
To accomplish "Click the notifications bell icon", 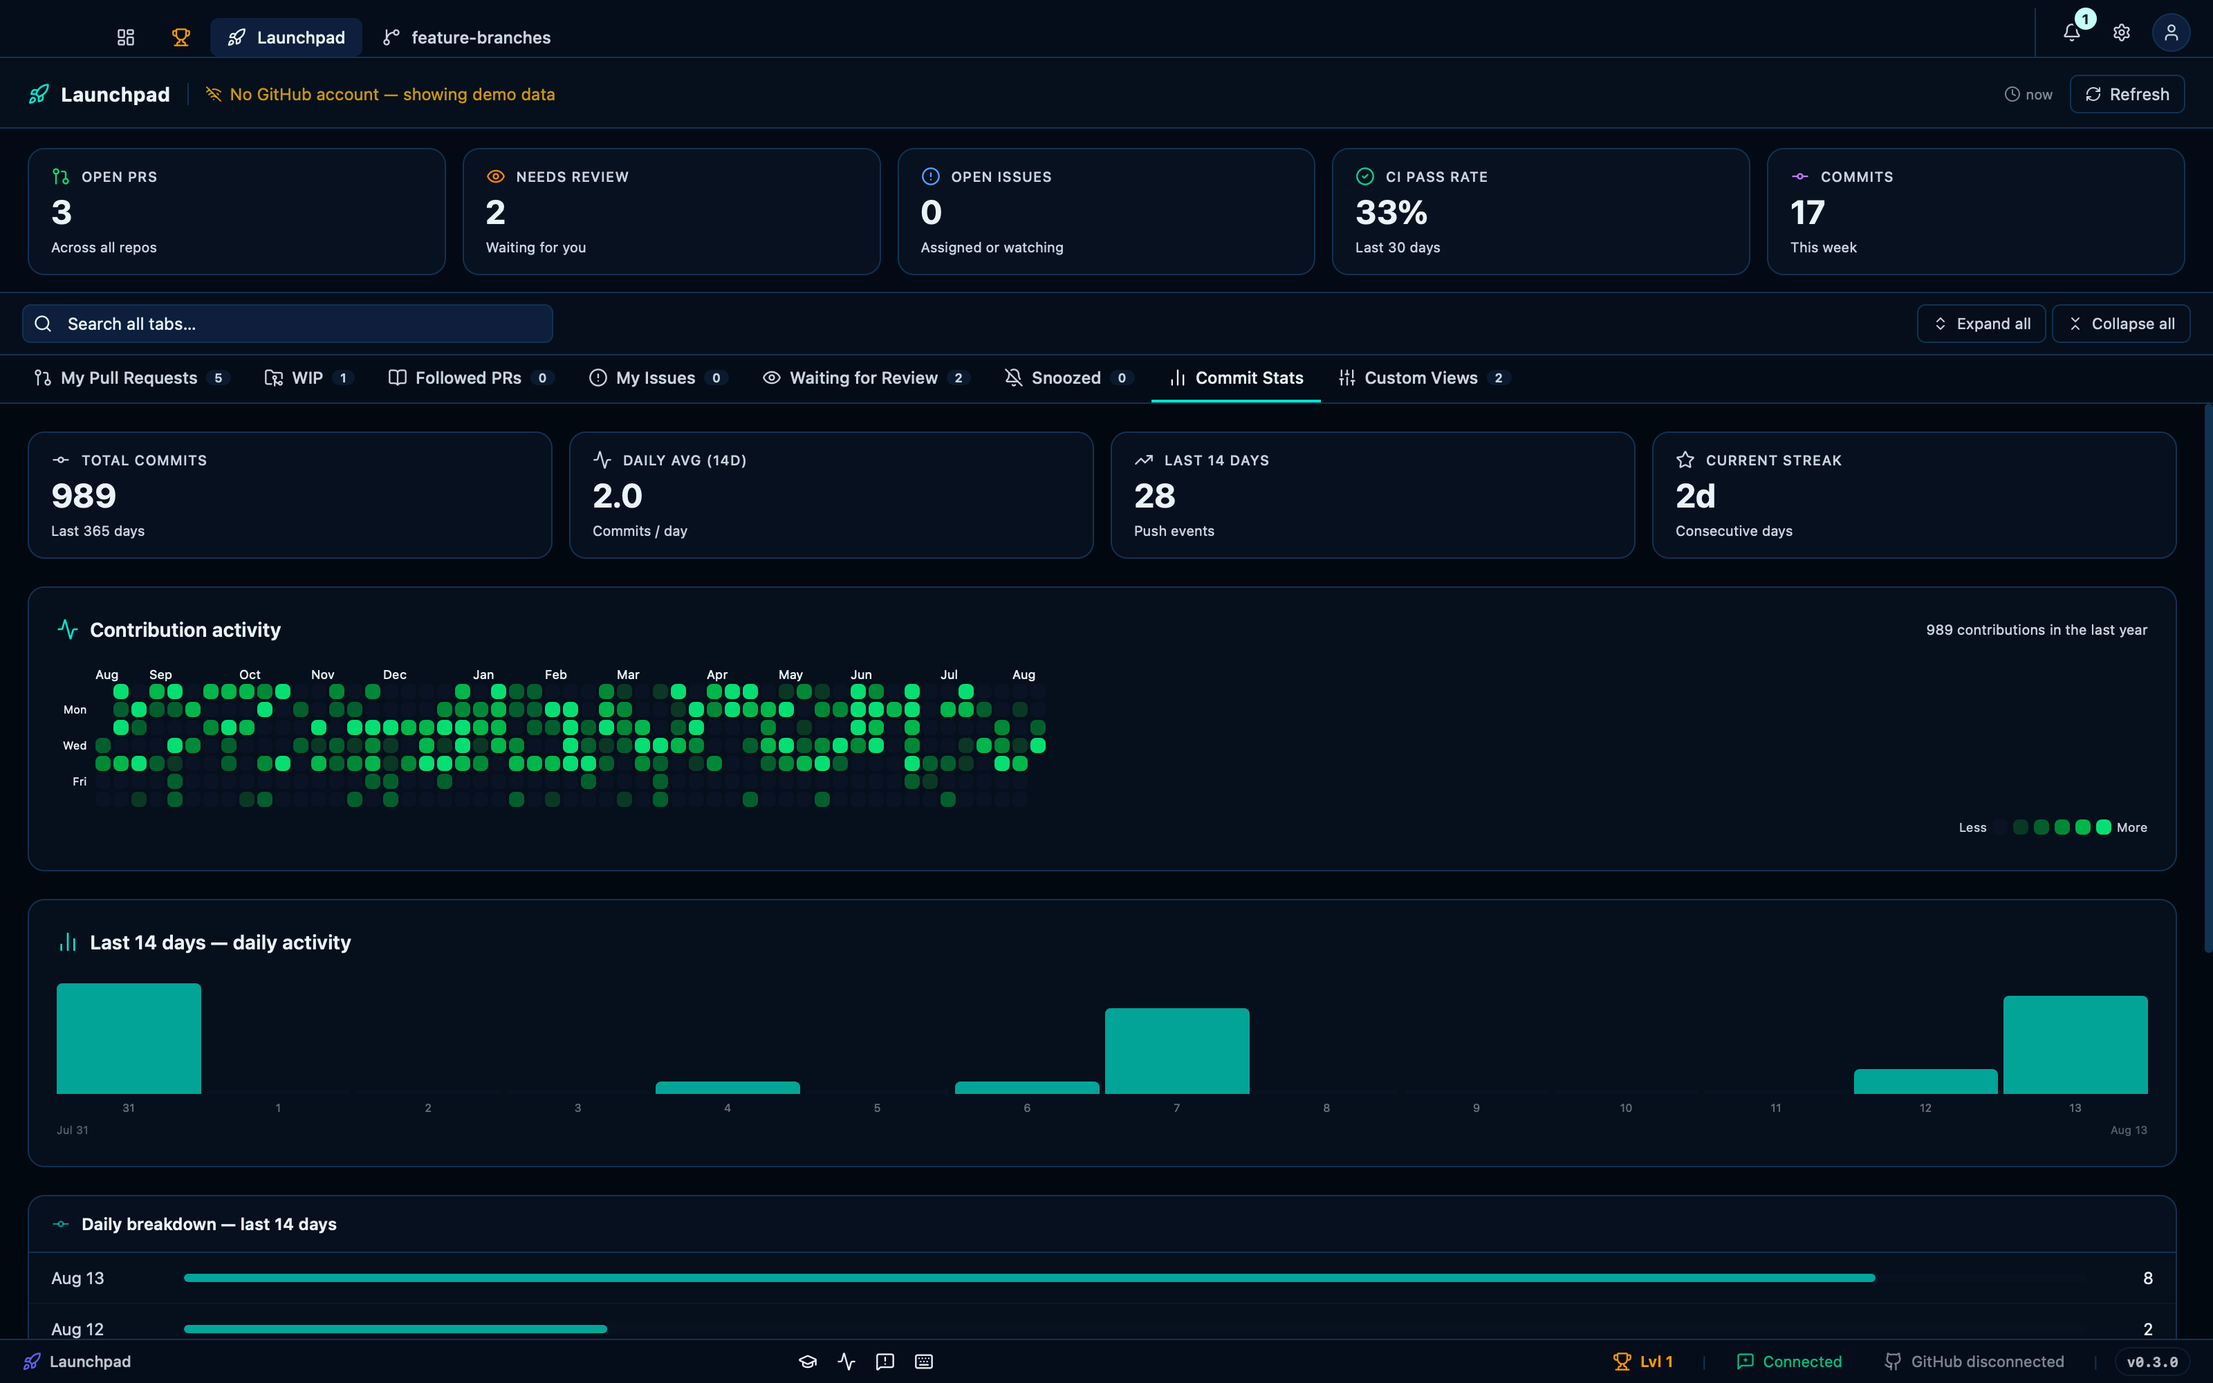I will [x=2072, y=33].
